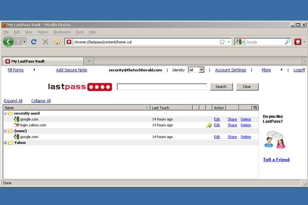Click google.com entry under (none) folder

[29, 137]
